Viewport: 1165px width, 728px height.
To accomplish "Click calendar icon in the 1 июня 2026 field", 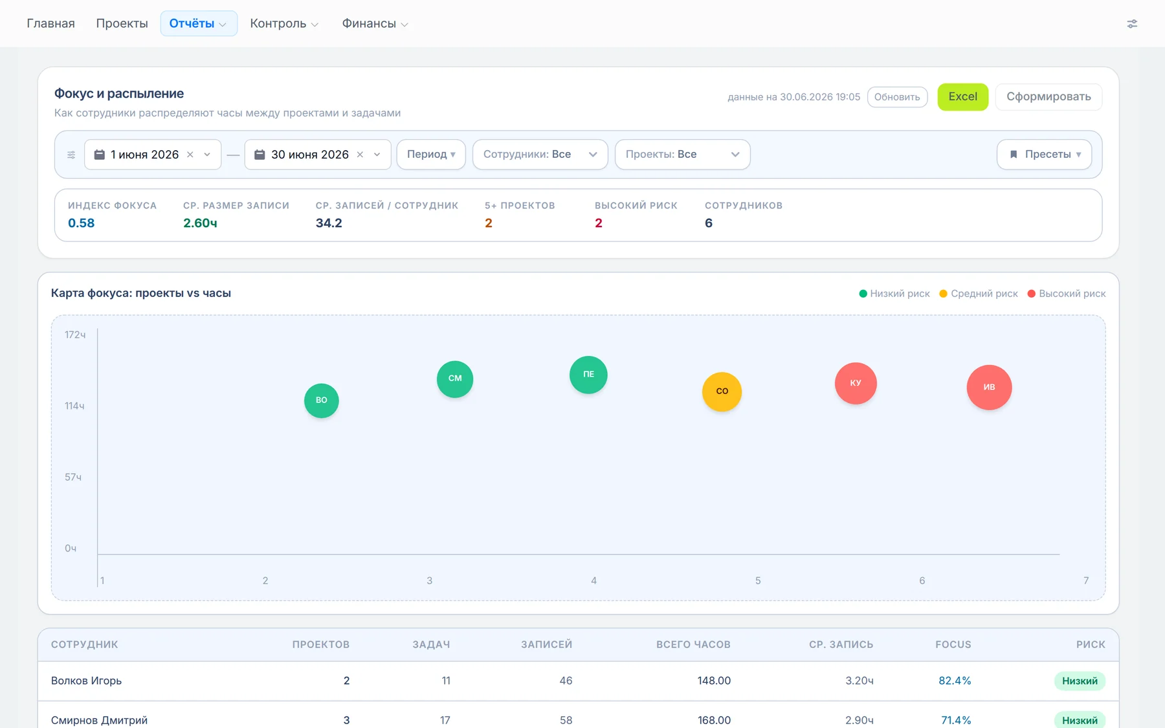I will [x=100, y=155].
